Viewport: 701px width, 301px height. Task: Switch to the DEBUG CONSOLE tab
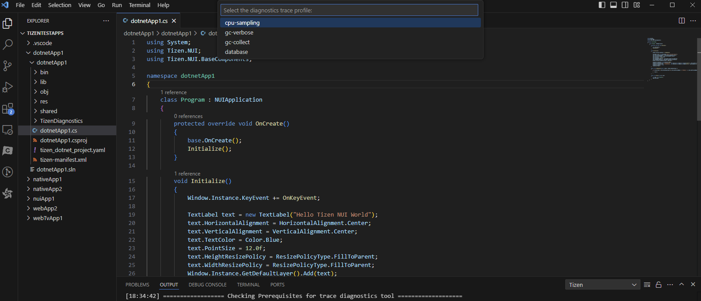207,285
